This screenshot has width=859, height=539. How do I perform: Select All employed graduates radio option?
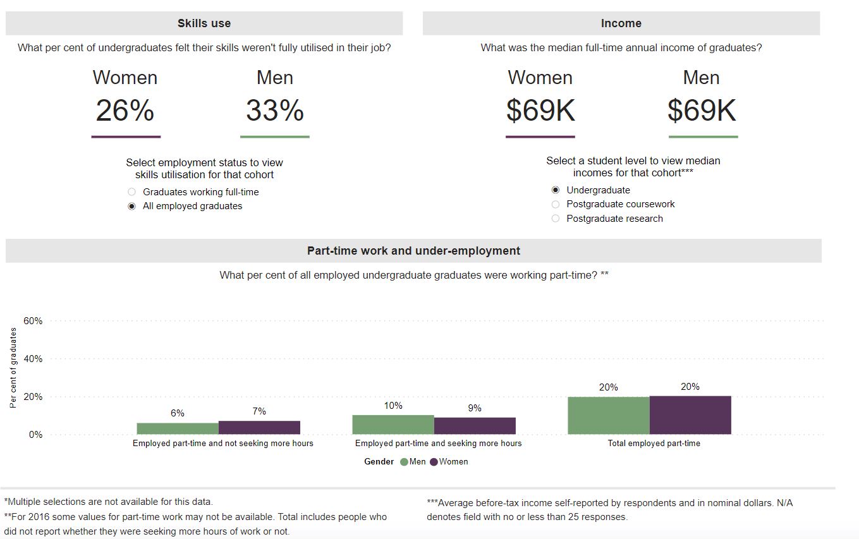[x=131, y=207]
